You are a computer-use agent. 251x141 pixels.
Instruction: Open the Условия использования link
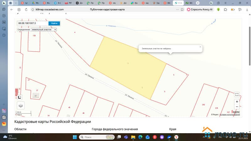click(230, 115)
